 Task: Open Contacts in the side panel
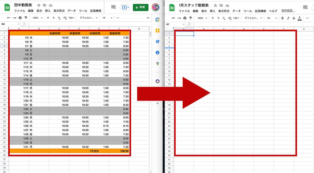pyautogui.click(x=157, y=52)
